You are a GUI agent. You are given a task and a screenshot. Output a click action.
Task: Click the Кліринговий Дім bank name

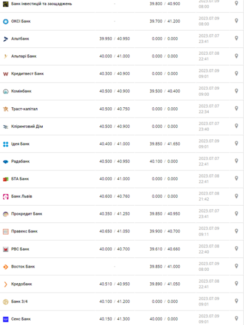coord(27,126)
